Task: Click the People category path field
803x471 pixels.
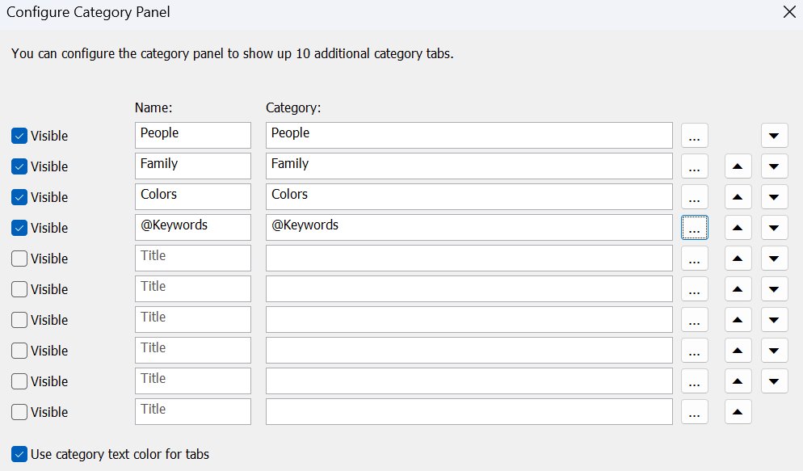Action: point(469,135)
